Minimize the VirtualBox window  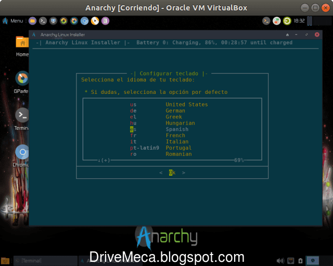(305, 8)
